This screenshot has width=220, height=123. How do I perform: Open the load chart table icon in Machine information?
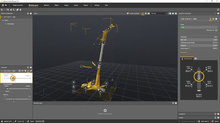(x=213, y=19)
